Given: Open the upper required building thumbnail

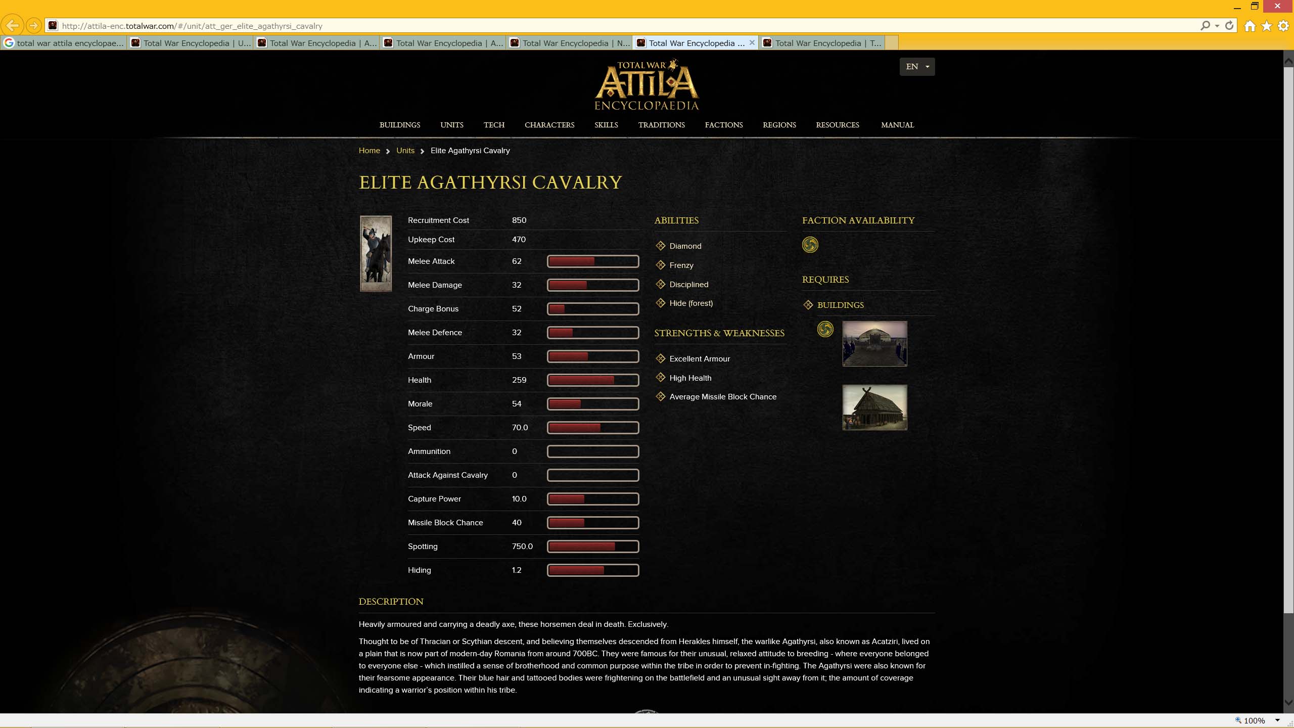Looking at the screenshot, I should 874,344.
